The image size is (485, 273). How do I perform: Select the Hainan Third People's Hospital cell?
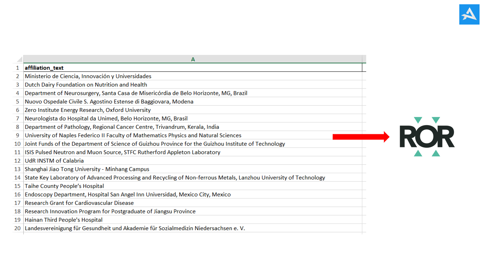(63, 220)
